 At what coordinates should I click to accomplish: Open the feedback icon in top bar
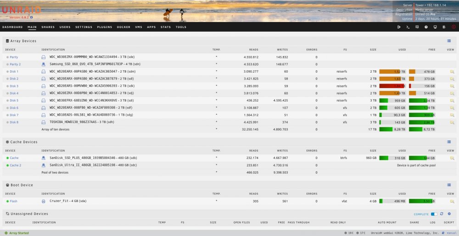pyautogui.click(x=417, y=27)
